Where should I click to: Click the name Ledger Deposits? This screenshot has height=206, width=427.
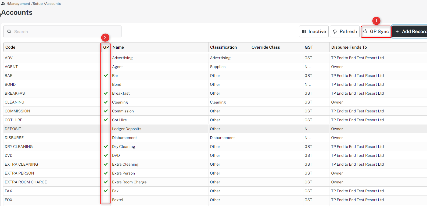tap(127, 129)
